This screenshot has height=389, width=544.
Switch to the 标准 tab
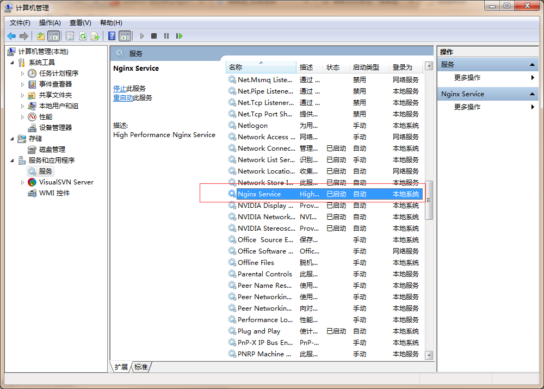click(x=141, y=367)
